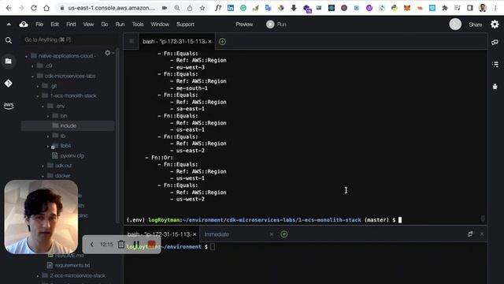Pop out the bottom console pane

tap(470, 234)
